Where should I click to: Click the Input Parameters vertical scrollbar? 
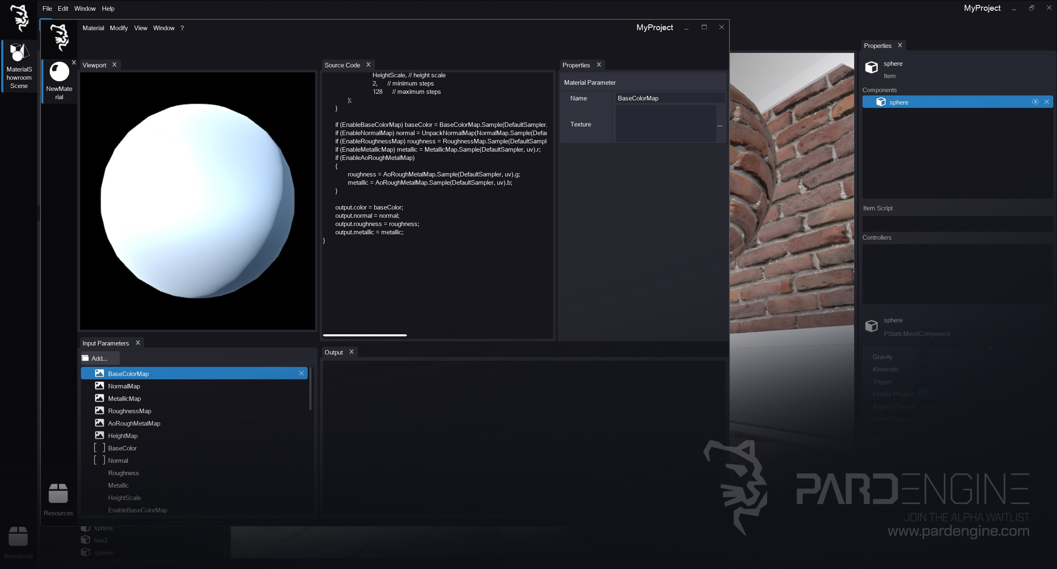point(310,388)
